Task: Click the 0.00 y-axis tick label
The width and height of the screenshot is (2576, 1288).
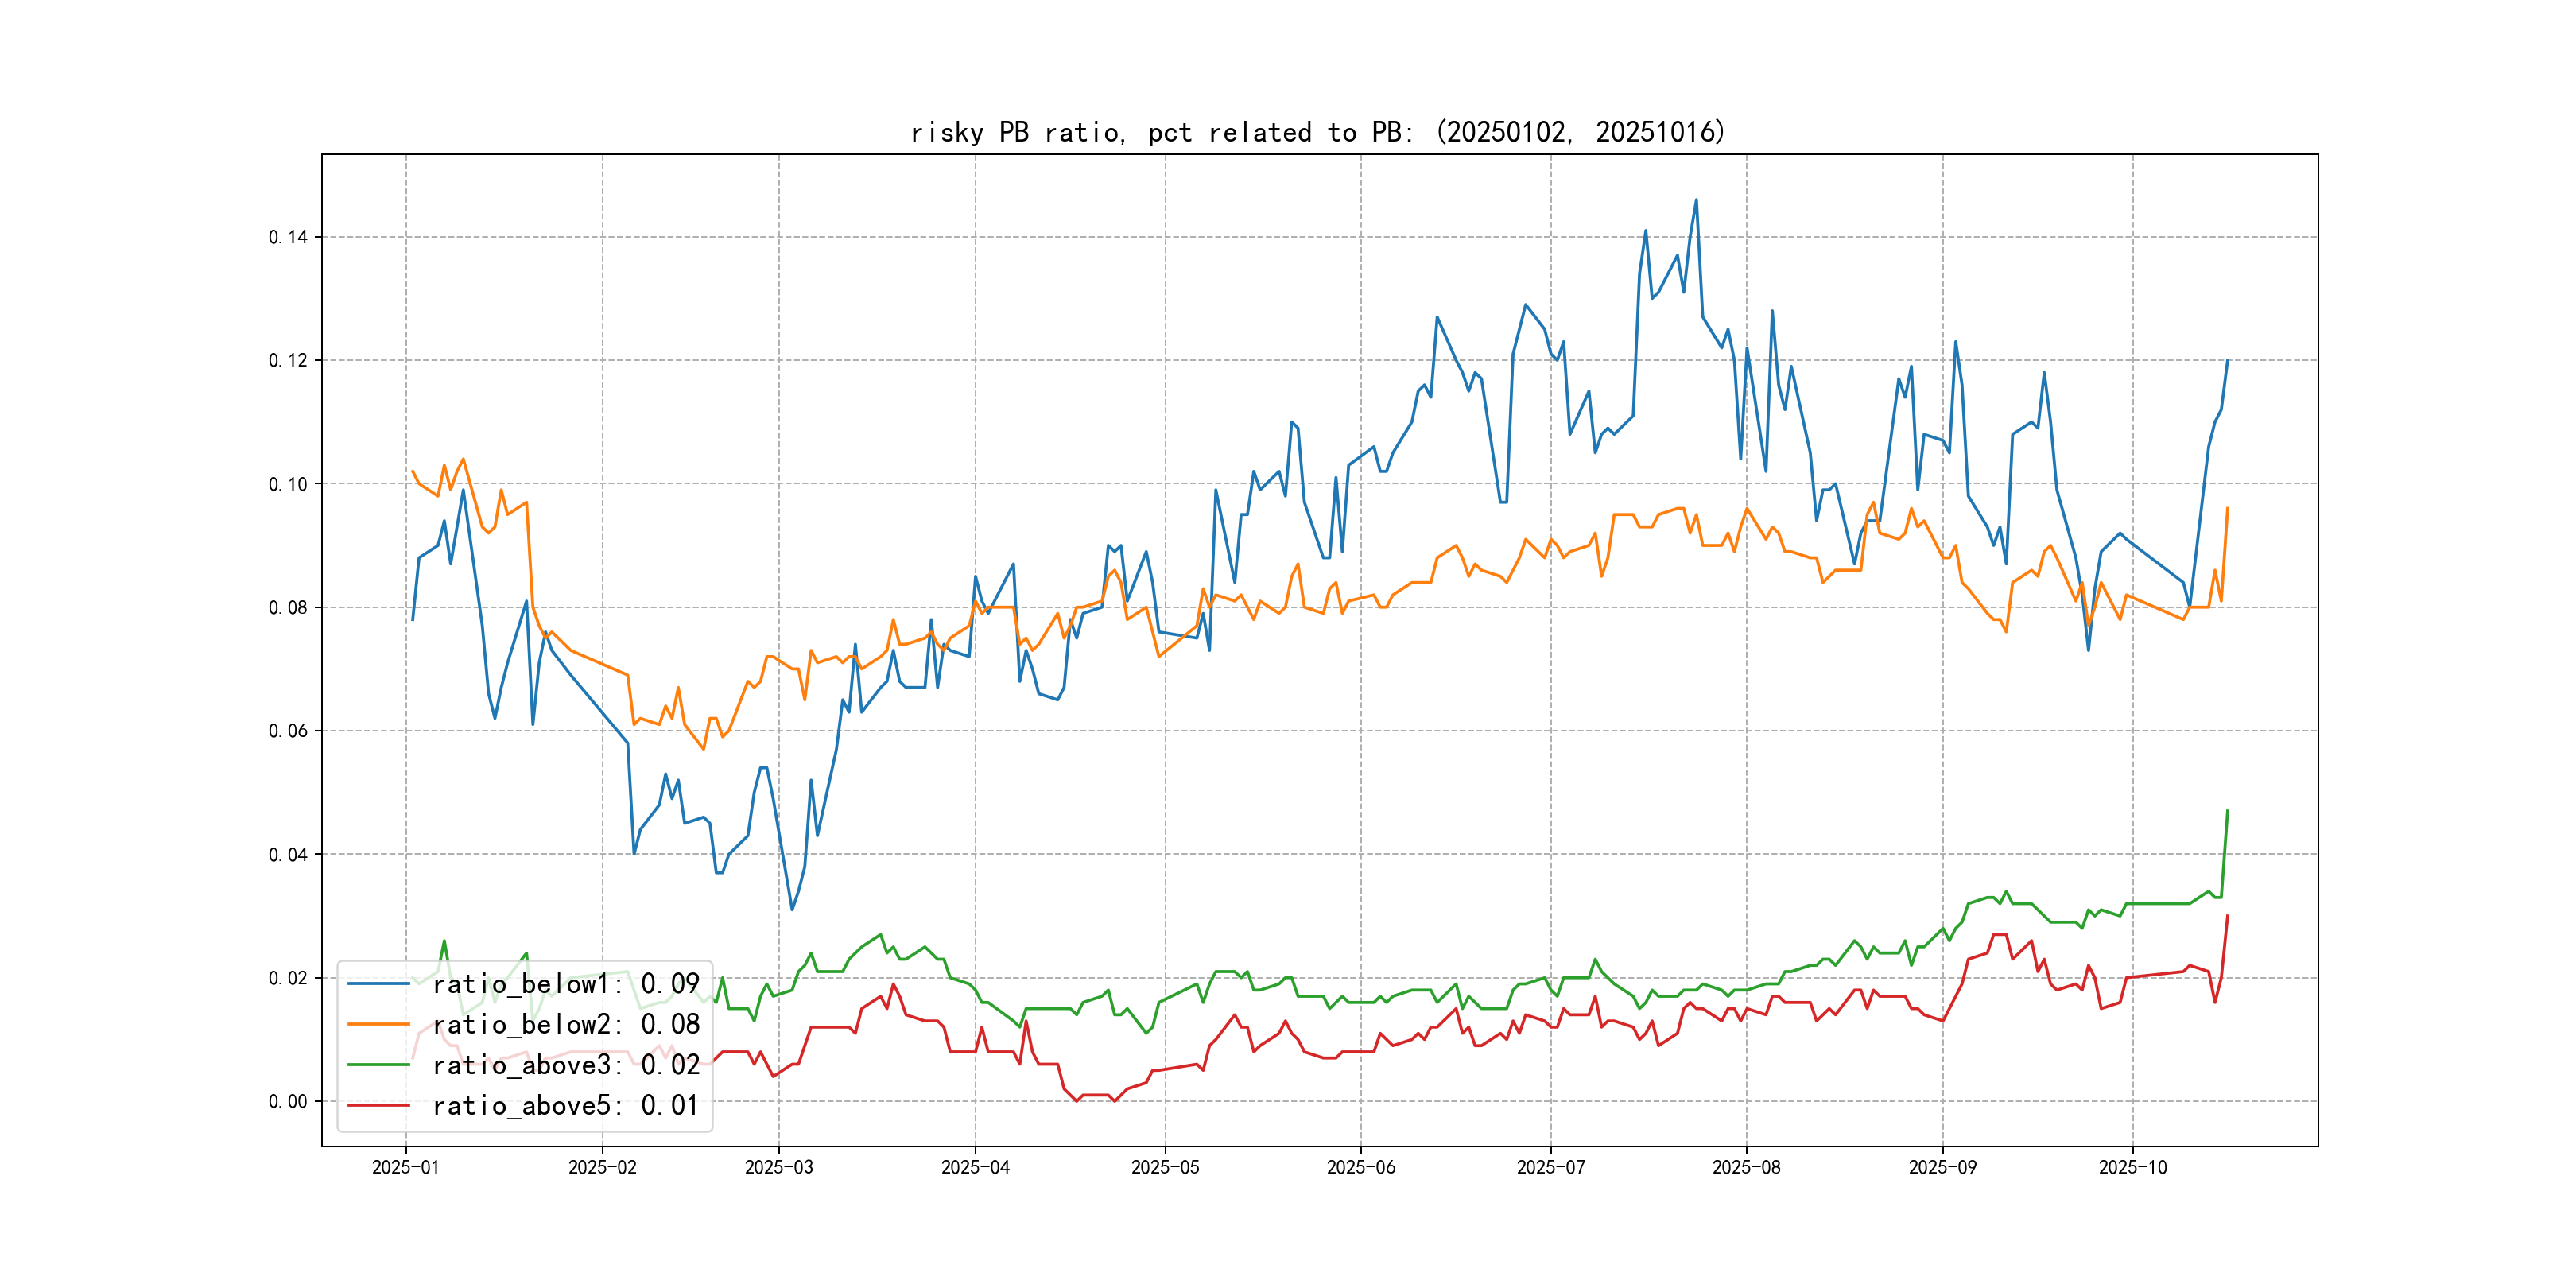Action: click(288, 1101)
